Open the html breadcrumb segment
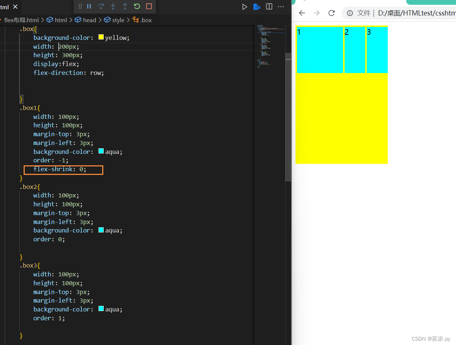Screen dimensions: 456x345 (57, 20)
